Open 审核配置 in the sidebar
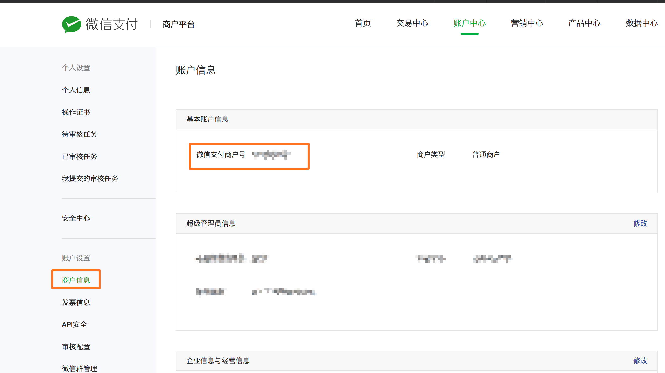Image resolution: width=665 pixels, height=373 pixels. pos(76,347)
